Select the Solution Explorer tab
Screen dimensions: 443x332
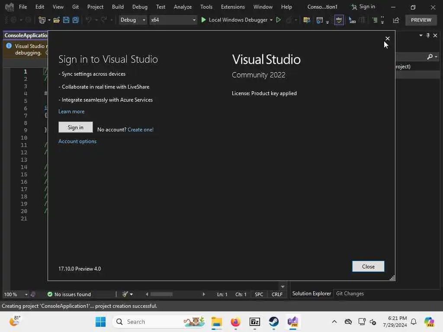(x=311, y=294)
